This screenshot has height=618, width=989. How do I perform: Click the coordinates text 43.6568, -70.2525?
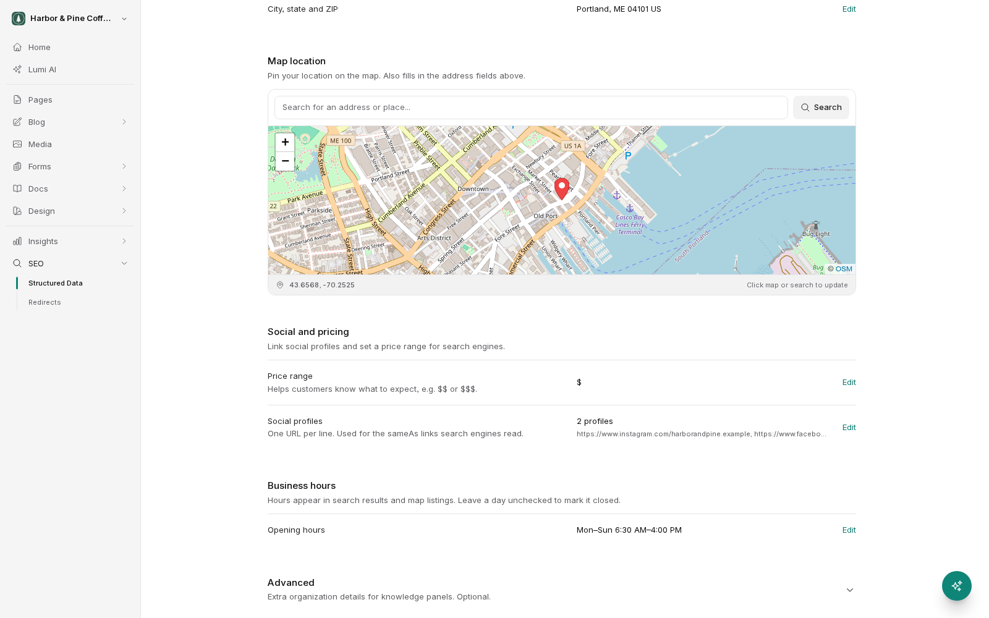coord(322,285)
